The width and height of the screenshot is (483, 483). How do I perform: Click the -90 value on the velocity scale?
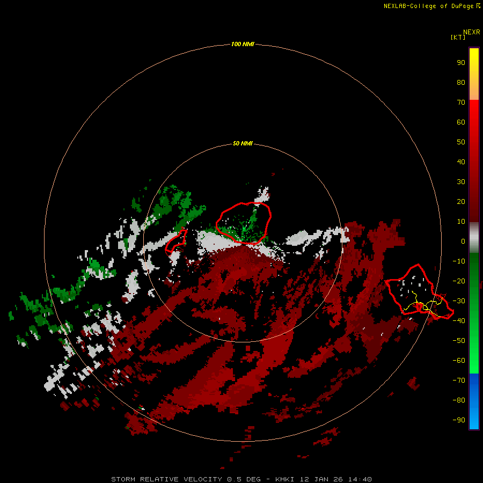coord(459,420)
